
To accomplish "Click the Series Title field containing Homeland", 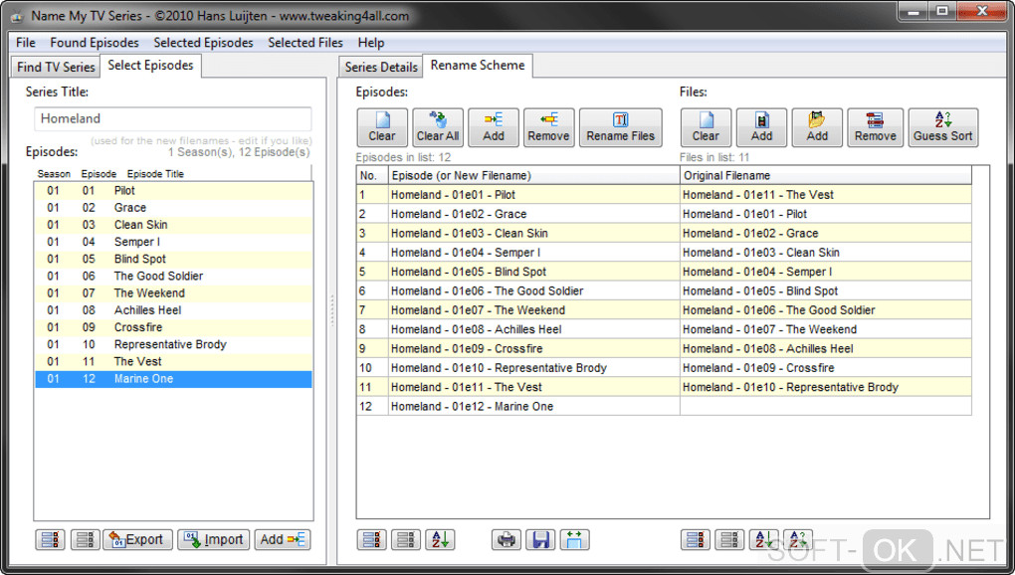I will point(173,119).
